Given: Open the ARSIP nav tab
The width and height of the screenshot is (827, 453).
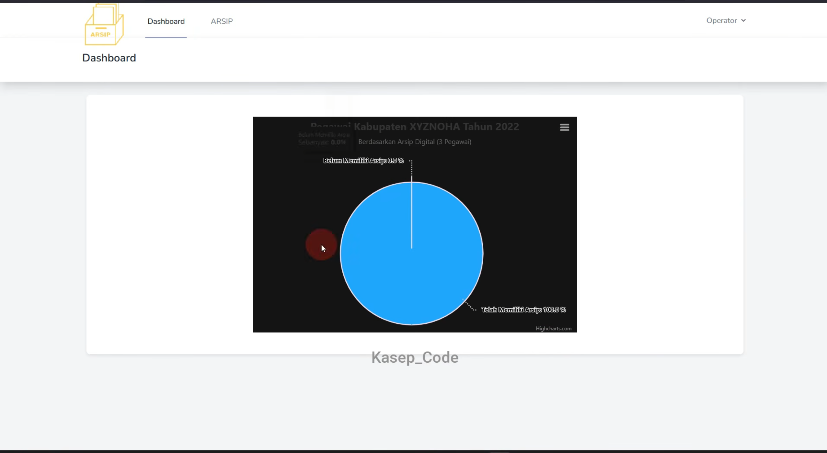Looking at the screenshot, I should [x=222, y=21].
